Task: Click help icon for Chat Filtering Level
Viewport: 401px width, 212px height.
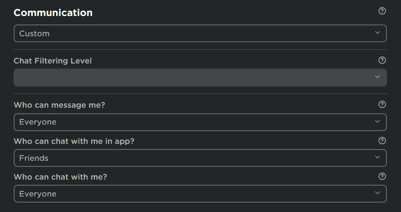Action: point(382,60)
